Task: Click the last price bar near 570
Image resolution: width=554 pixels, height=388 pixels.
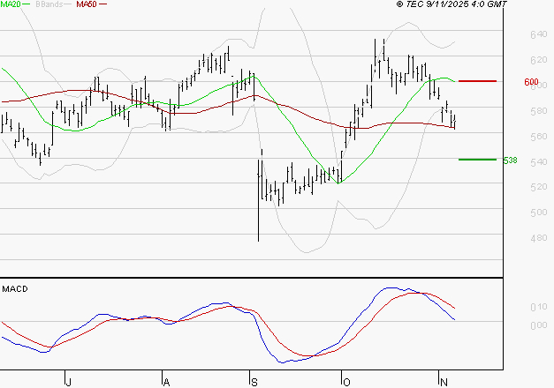Action: point(455,123)
